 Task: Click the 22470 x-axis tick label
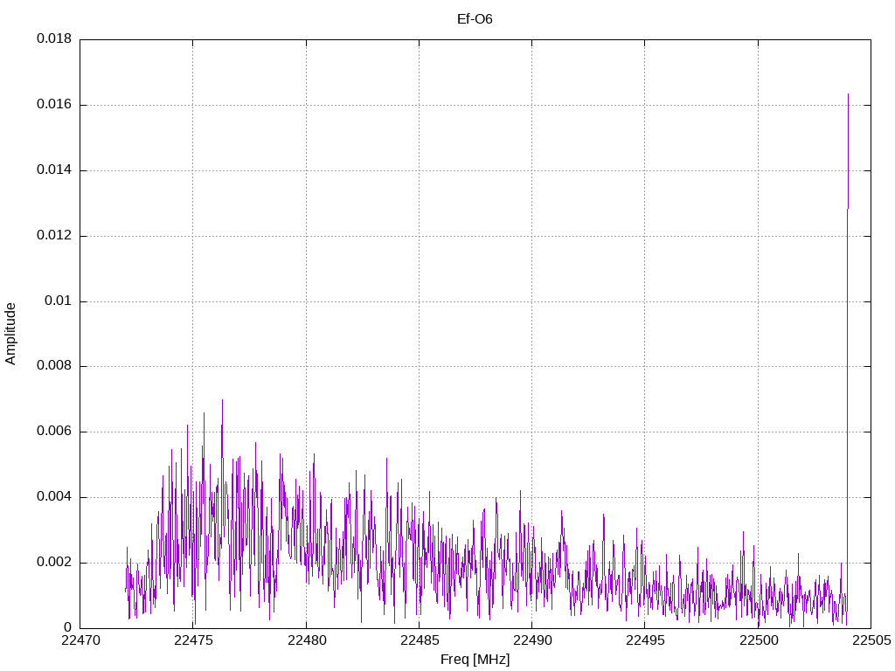[x=80, y=640]
